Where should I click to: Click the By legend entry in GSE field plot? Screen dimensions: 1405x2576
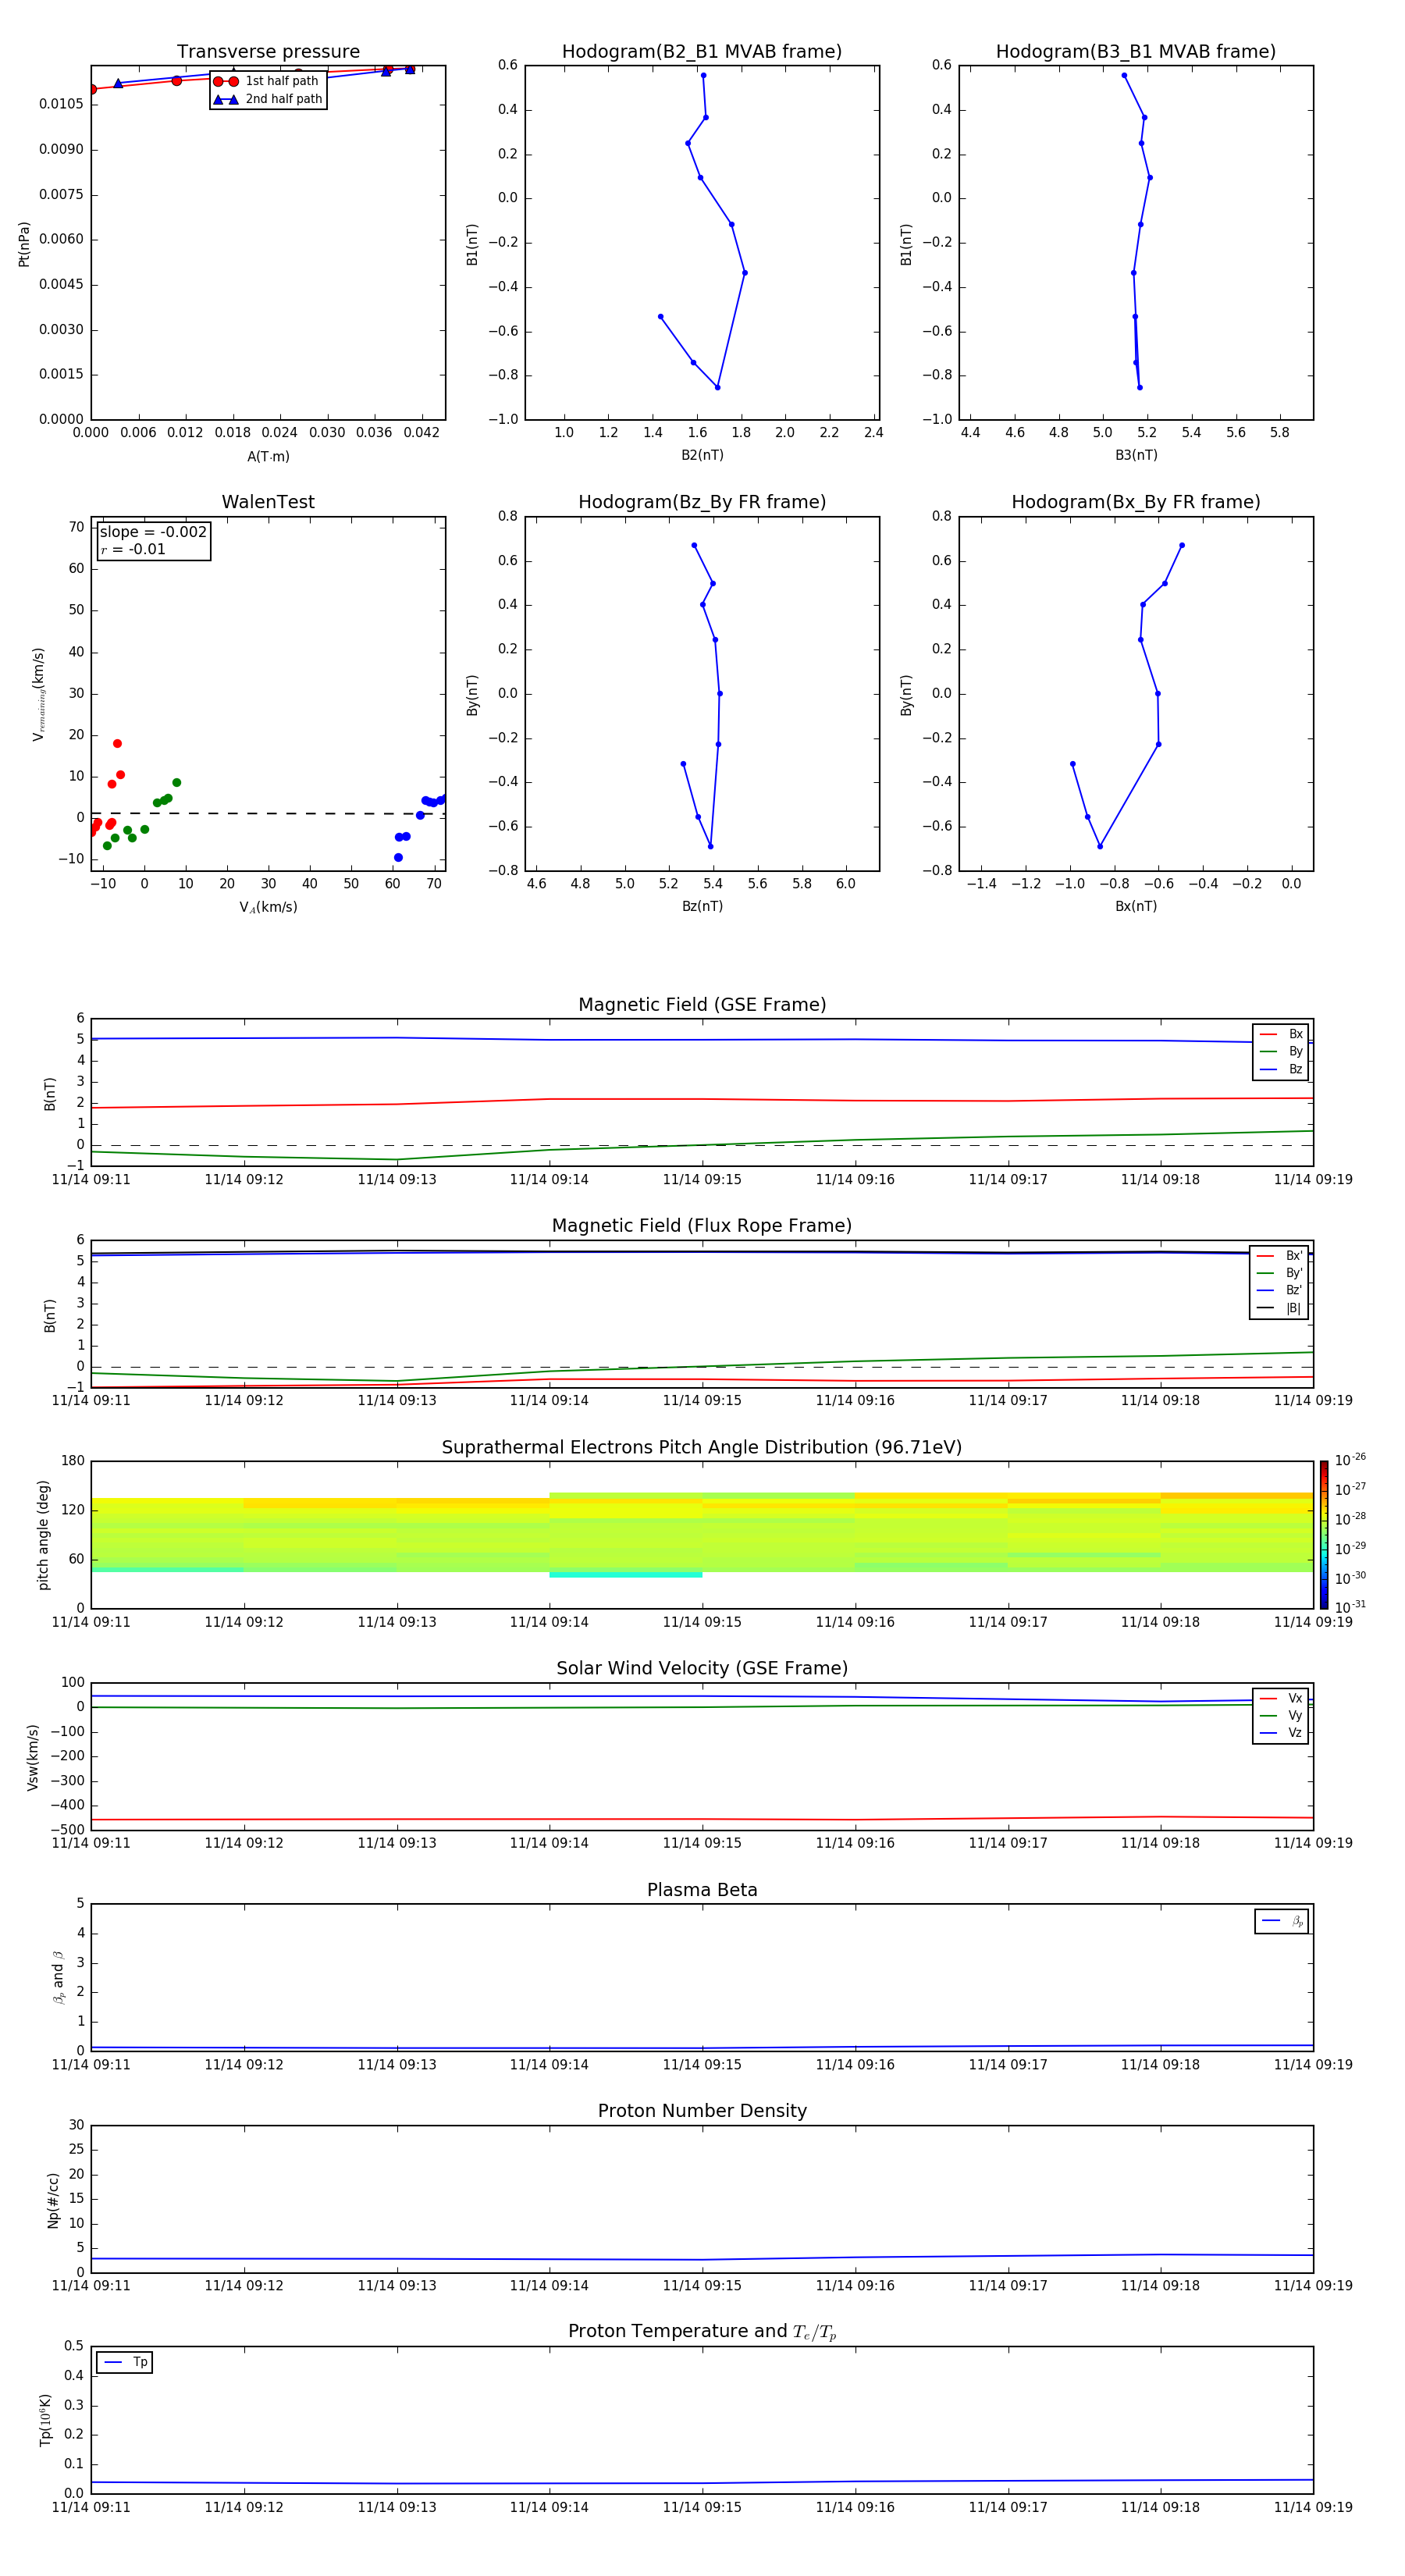pos(1281,1052)
